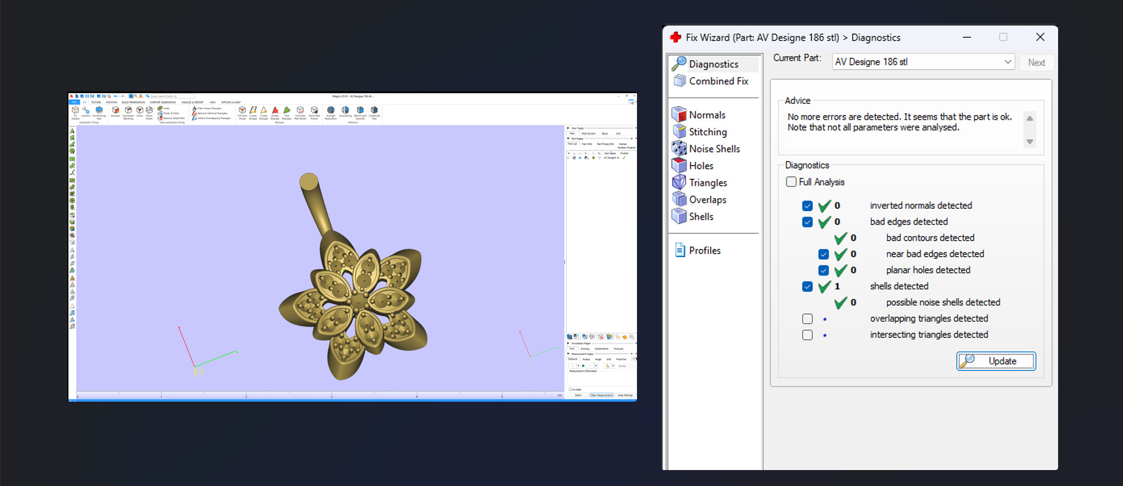The height and width of the screenshot is (486, 1123).
Task: Open Overlaps page in Fix Wizard
Action: click(700, 199)
